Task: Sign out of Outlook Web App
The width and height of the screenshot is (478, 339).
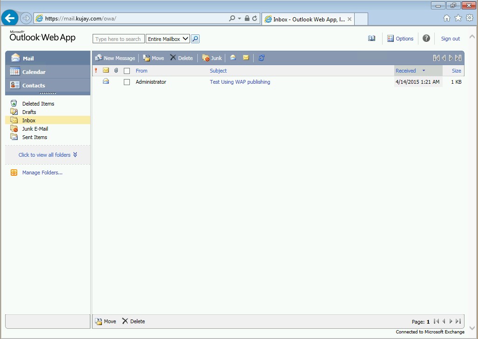Action: (x=450, y=39)
